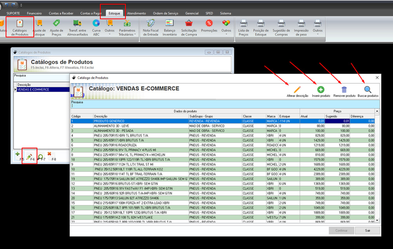Screen dimensions: 393x249
Task: Click the product table scrollbar down arrow
Action: coord(377,220)
